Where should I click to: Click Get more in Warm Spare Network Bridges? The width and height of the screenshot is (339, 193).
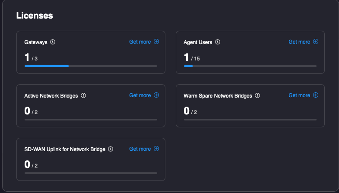pos(299,95)
